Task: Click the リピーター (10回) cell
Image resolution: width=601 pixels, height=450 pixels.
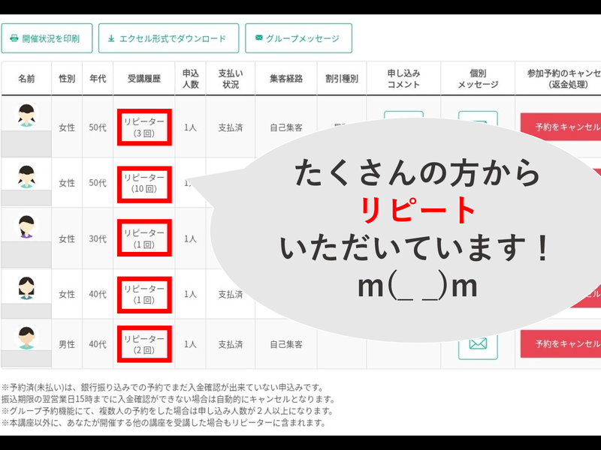Action: click(144, 184)
